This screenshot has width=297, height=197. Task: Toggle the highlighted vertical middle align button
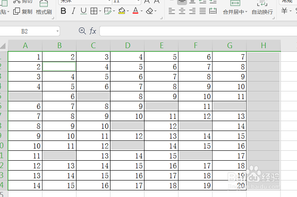pyautogui.click(x=182, y=2)
